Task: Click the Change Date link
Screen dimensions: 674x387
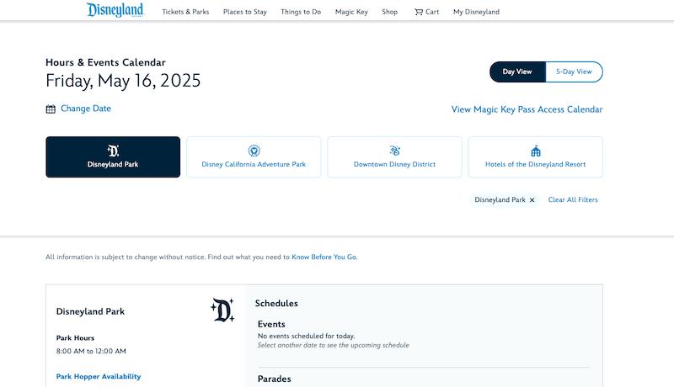Action: click(x=86, y=109)
